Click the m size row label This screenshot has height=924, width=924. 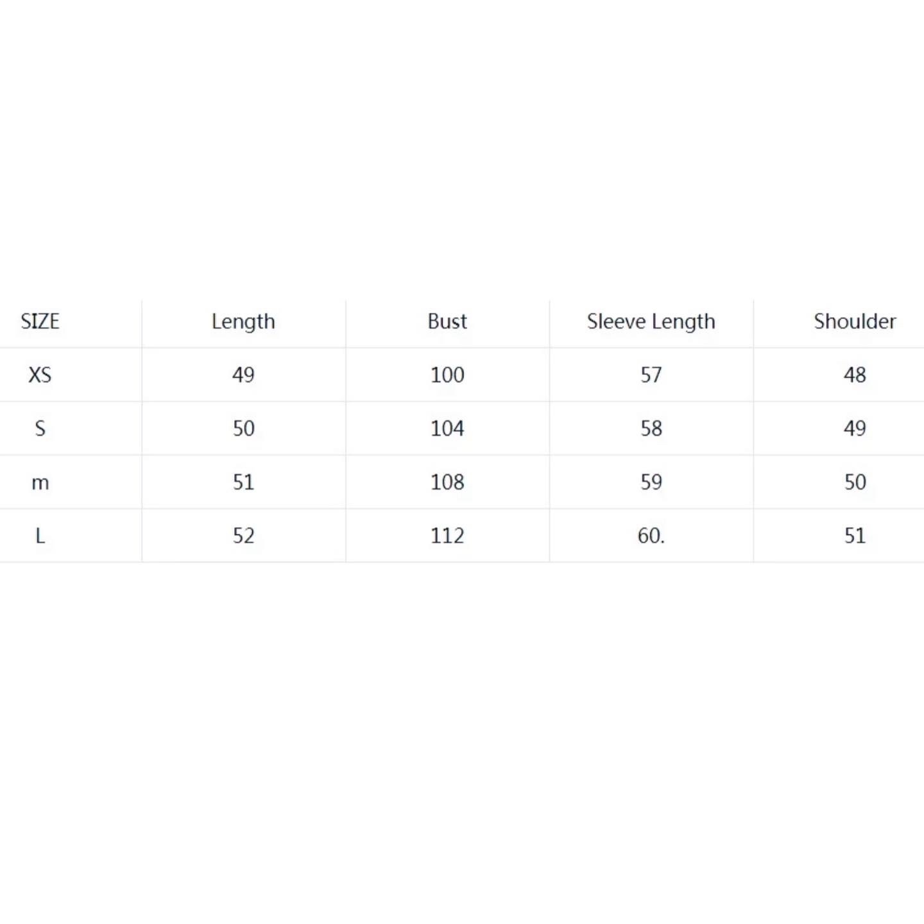pyautogui.click(x=40, y=483)
